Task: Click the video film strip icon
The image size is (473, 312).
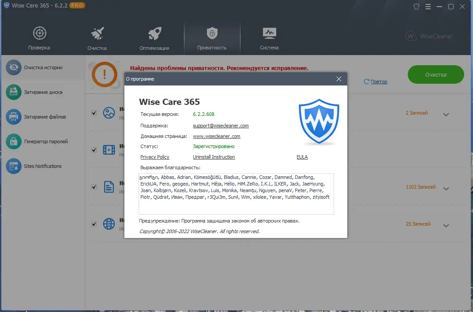Action: point(109,150)
